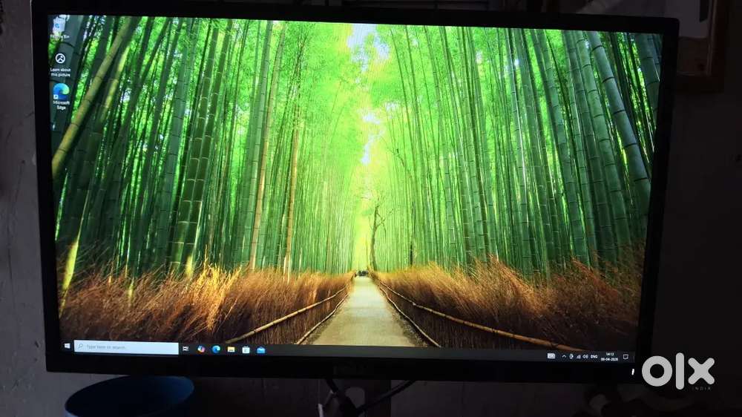Open the Windows Start menu
742x417 pixels.
point(68,346)
